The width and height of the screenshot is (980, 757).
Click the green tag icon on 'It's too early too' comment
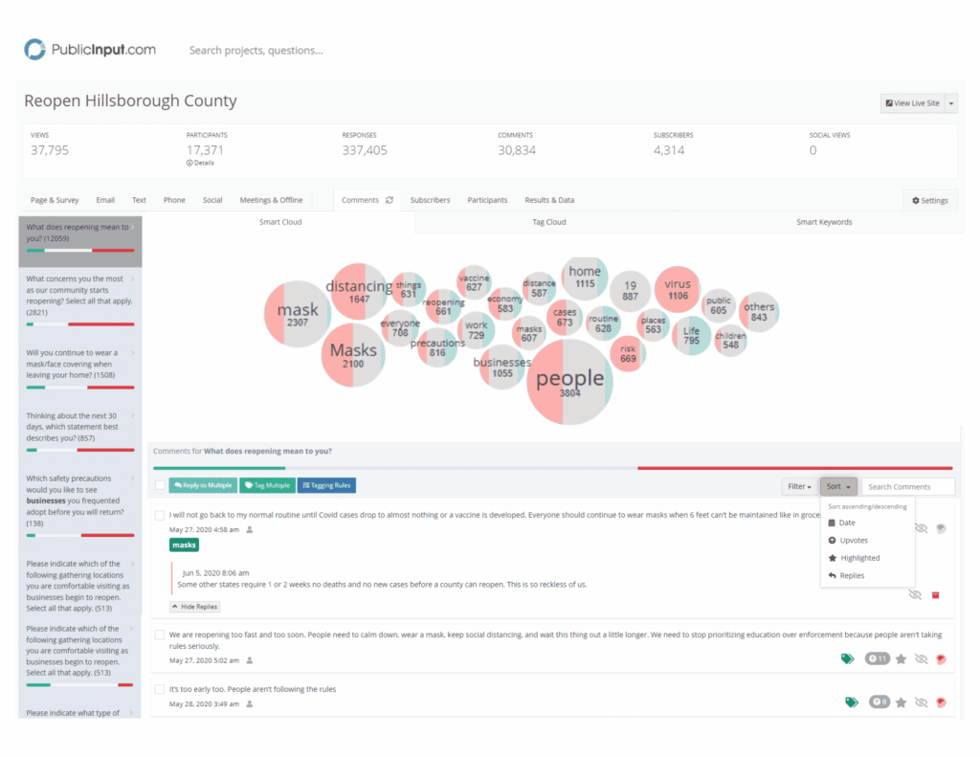(851, 702)
